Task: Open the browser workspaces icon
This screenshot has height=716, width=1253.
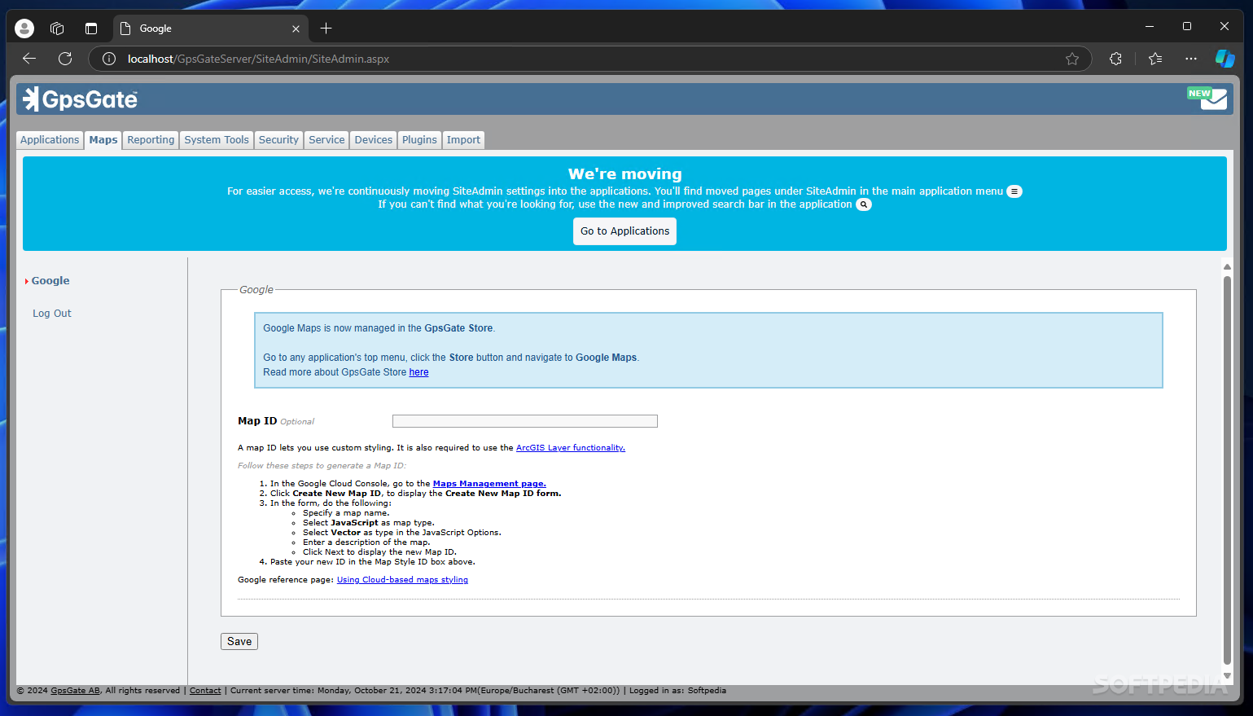Action: (57, 29)
